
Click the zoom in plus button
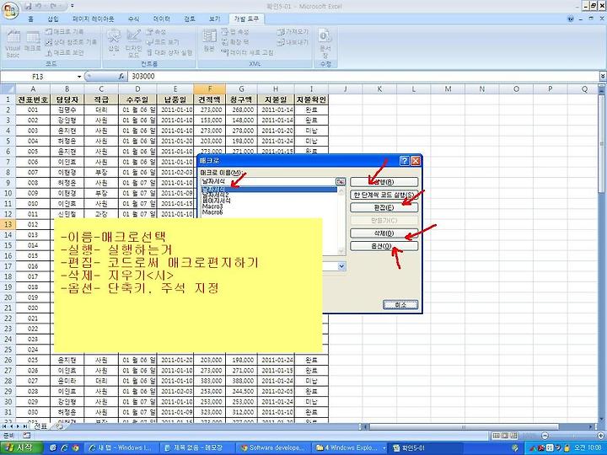601,436
